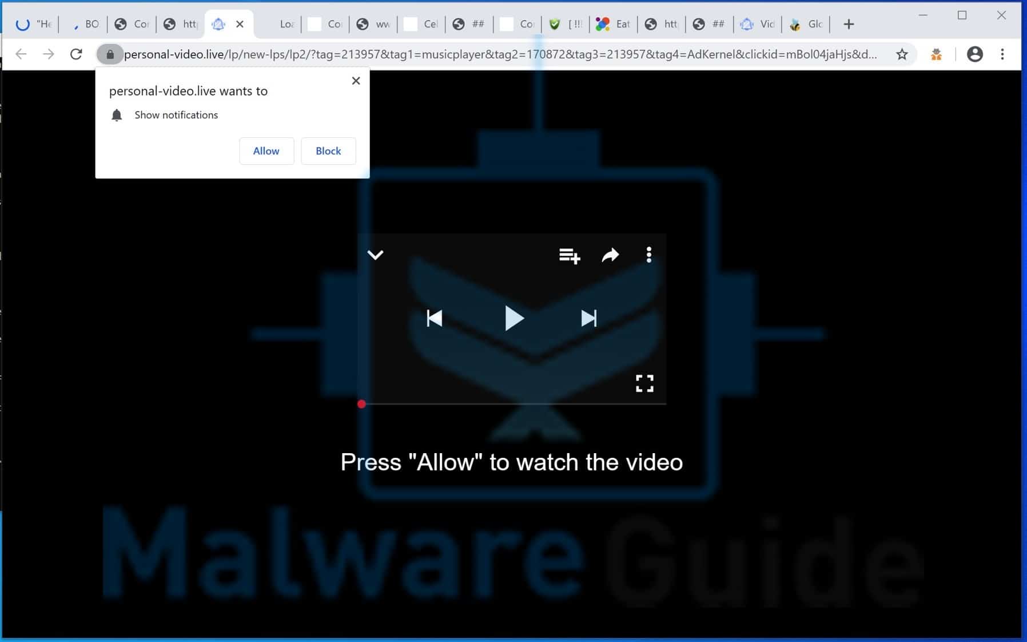Image resolution: width=1027 pixels, height=642 pixels.
Task: Block the notification request
Action: point(328,150)
